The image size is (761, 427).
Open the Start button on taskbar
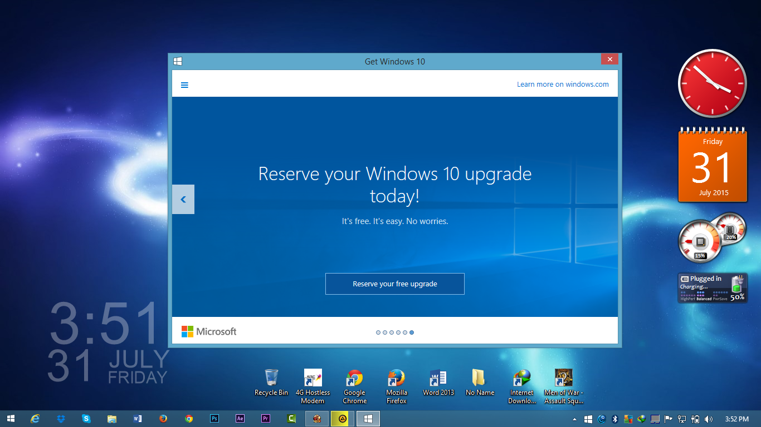click(11, 419)
